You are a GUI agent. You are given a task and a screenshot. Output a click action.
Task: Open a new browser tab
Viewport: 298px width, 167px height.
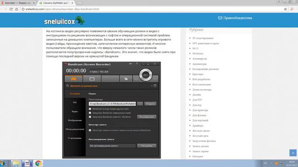[80, 3]
